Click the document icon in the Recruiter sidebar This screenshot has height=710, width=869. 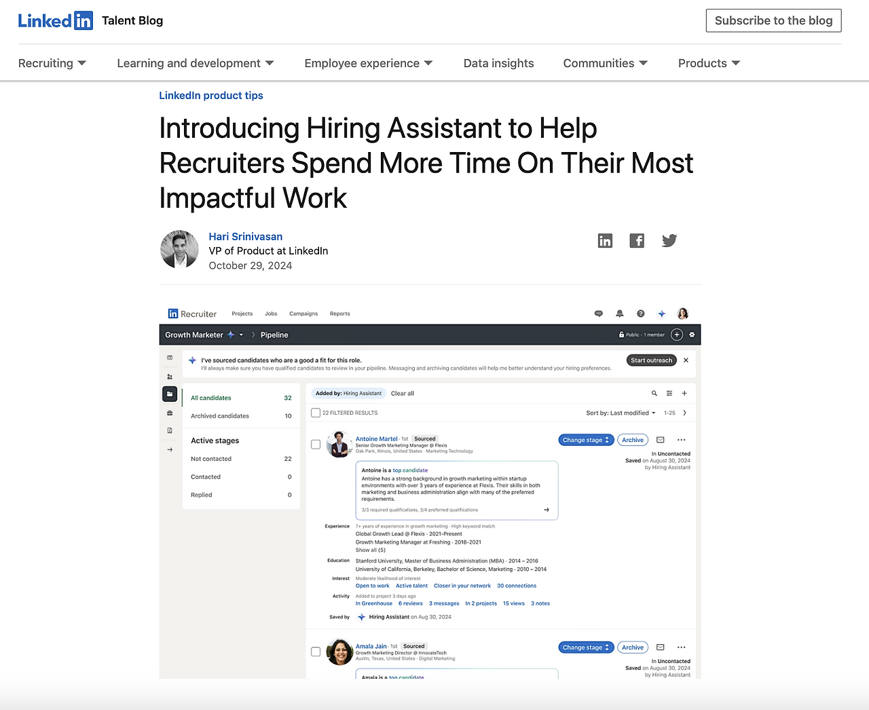pyautogui.click(x=170, y=430)
